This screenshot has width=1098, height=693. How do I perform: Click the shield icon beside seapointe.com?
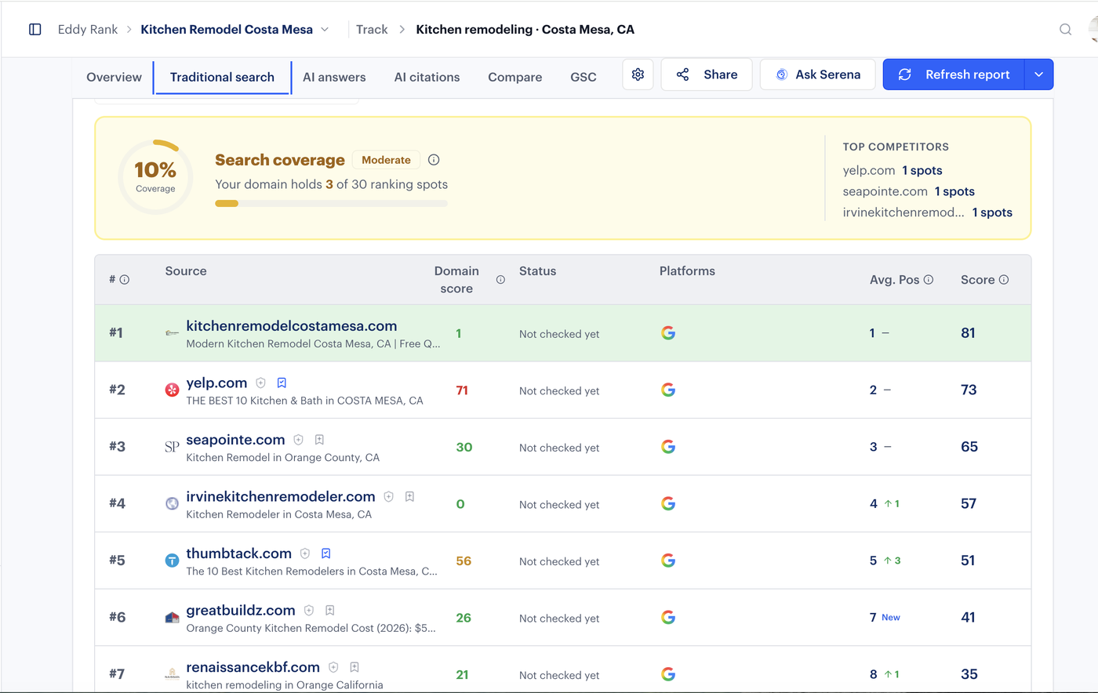tap(298, 440)
